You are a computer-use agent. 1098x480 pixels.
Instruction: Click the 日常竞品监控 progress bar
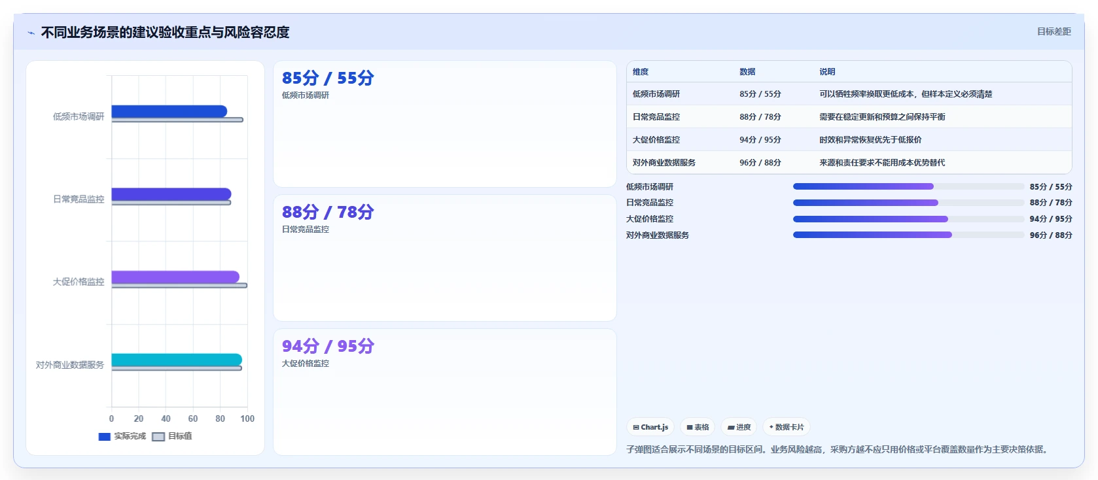908,203
